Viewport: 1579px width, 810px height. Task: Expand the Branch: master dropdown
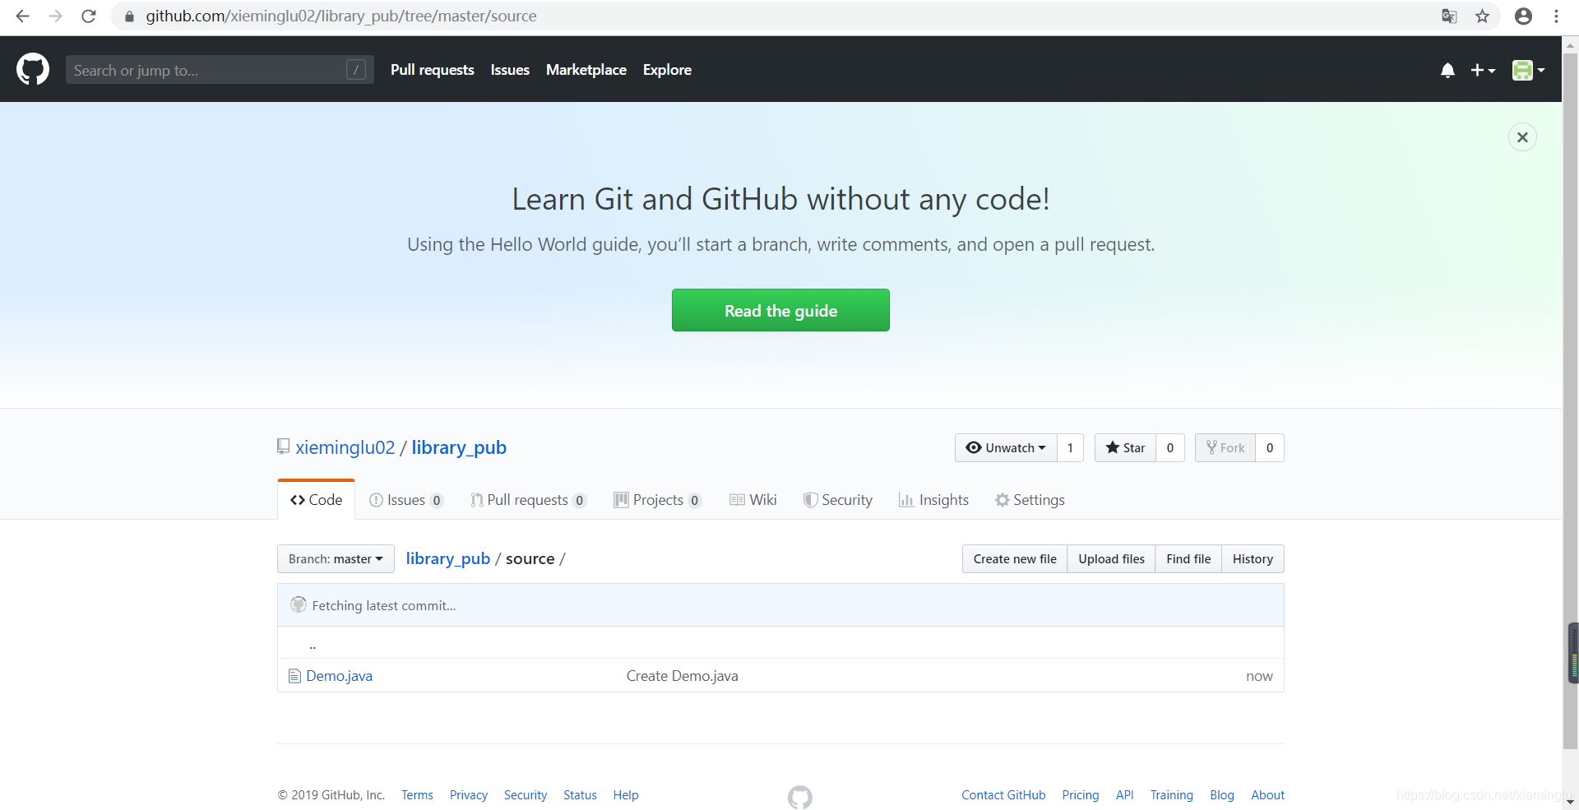pyautogui.click(x=336, y=558)
